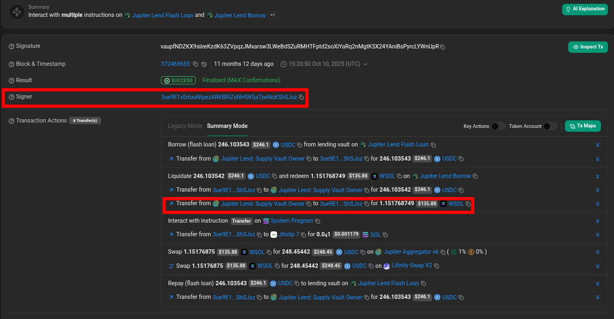The width and height of the screenshot is (614, 319).
Task: Copy the transaction signature
Action: pyautogui.click(x=442, y=47)
